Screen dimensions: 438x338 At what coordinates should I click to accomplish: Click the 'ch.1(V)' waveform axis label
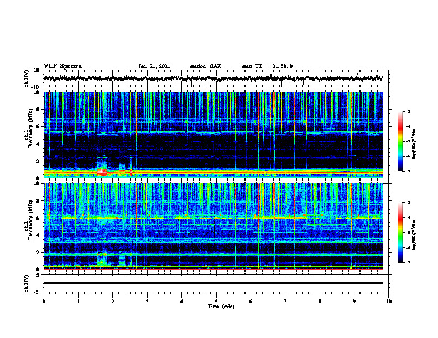[x=27, y=78]
